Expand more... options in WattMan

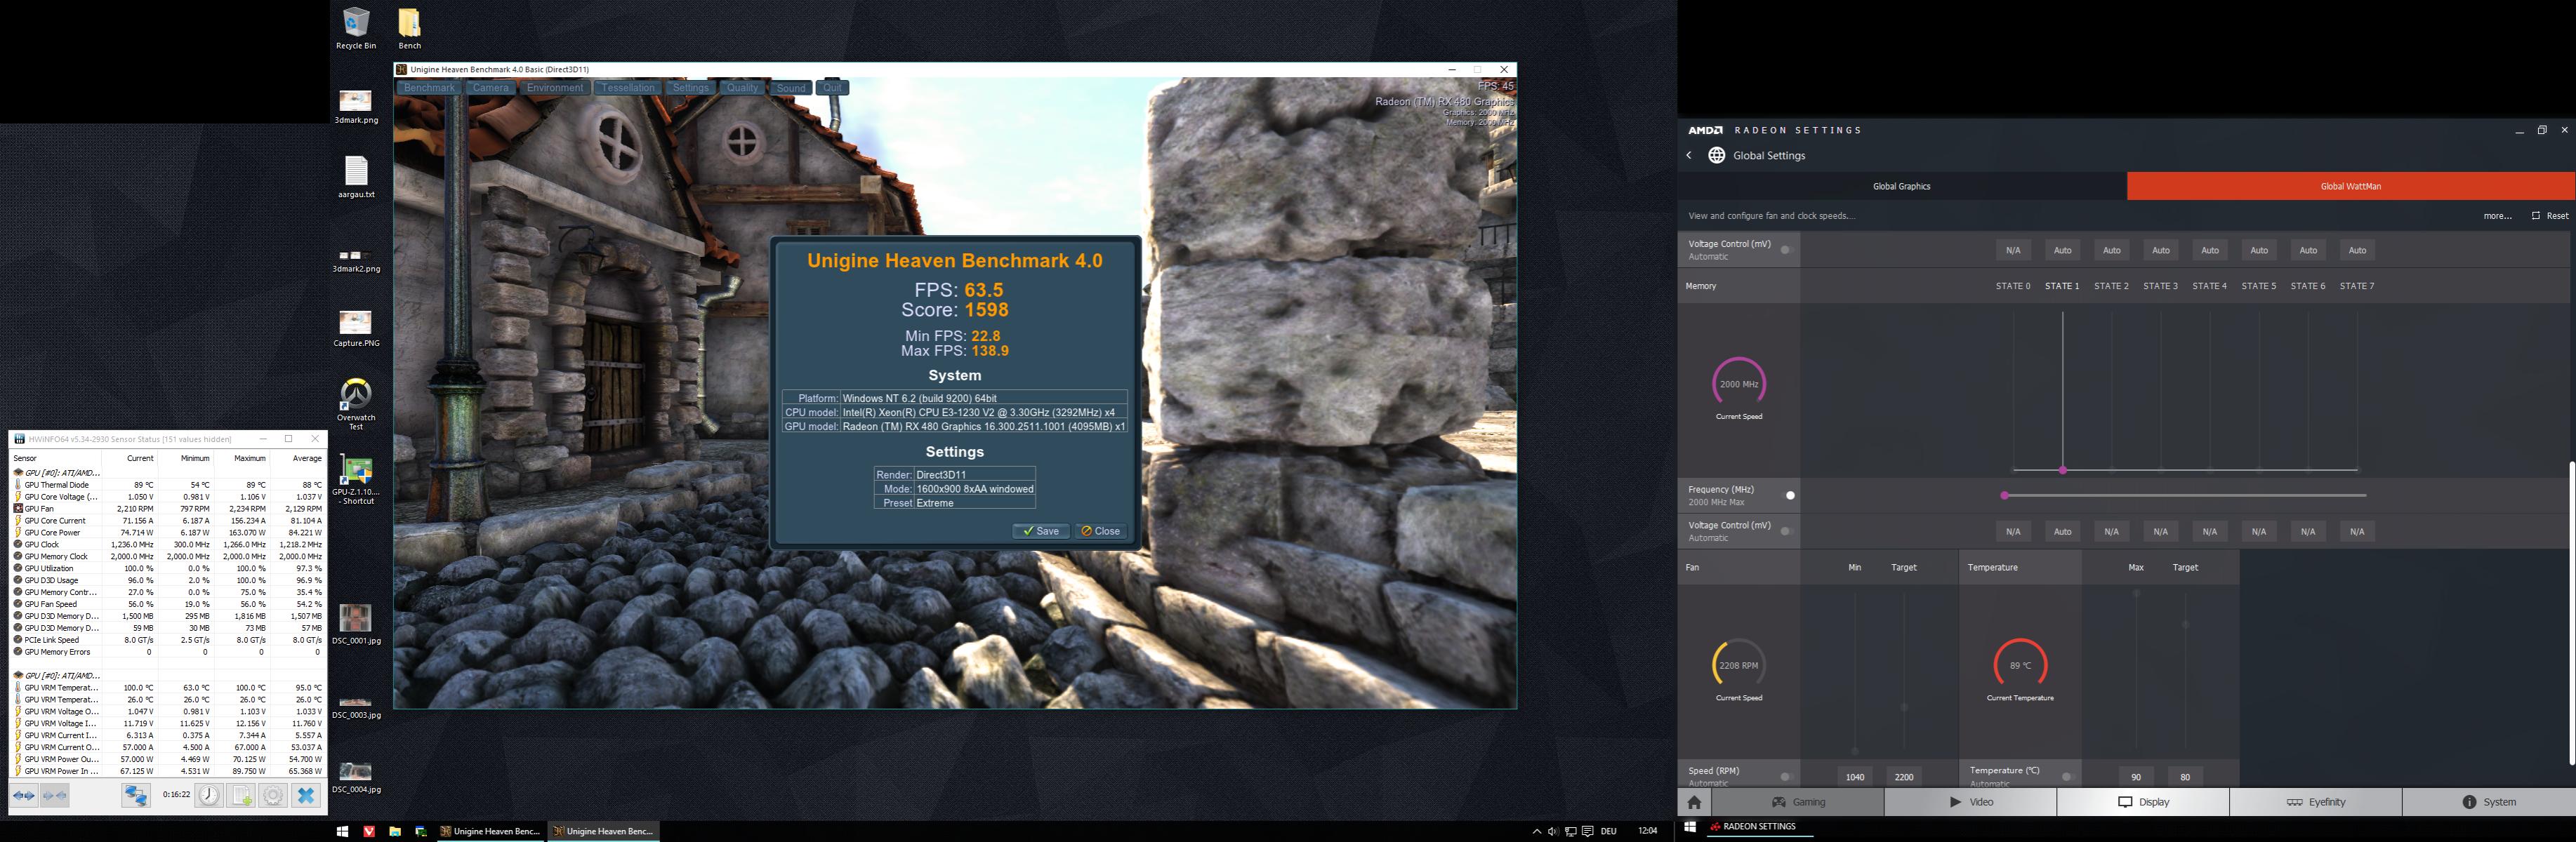pyautogui.click(x=2497, y=215)
